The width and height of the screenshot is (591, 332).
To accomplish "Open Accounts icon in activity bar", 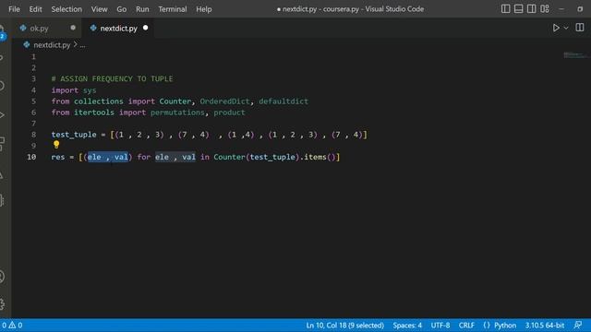I will tap(2, 277).
